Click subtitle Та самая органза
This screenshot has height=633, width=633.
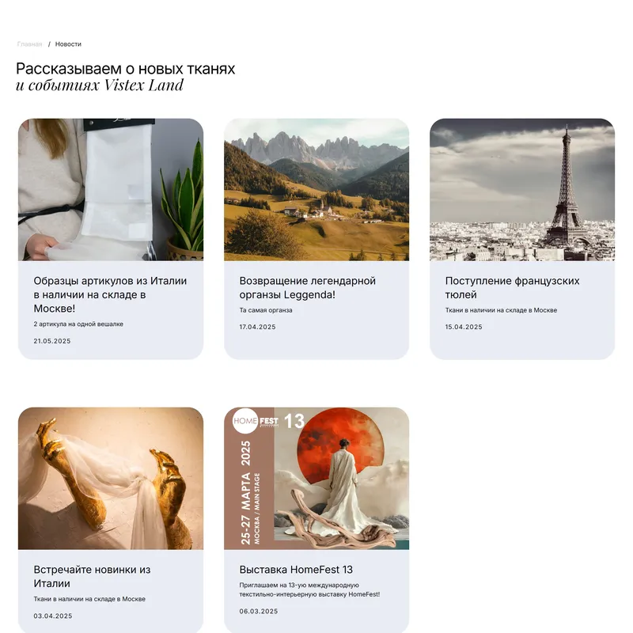point(266,310)
